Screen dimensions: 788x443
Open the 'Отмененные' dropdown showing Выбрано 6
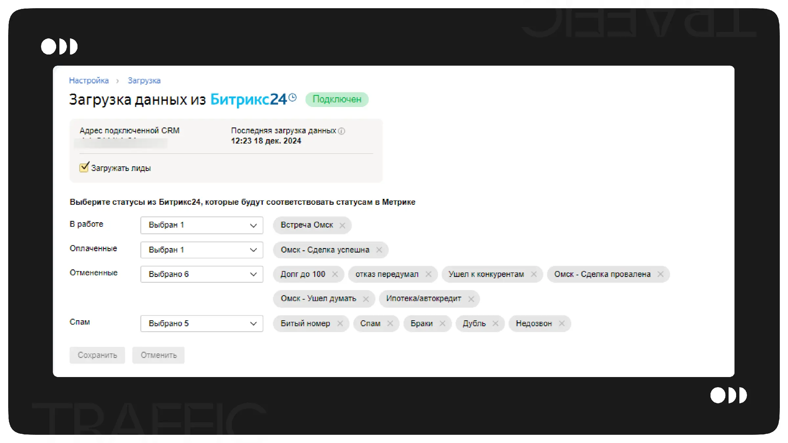(202, 274)
